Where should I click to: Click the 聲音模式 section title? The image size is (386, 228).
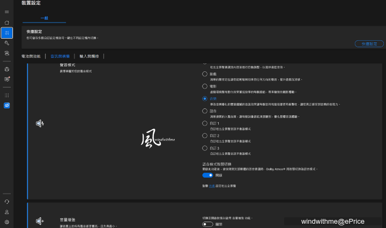click(68, 65)
